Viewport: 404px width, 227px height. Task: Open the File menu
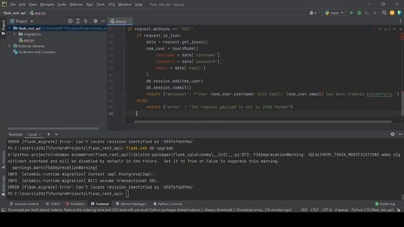click(13, 4)
